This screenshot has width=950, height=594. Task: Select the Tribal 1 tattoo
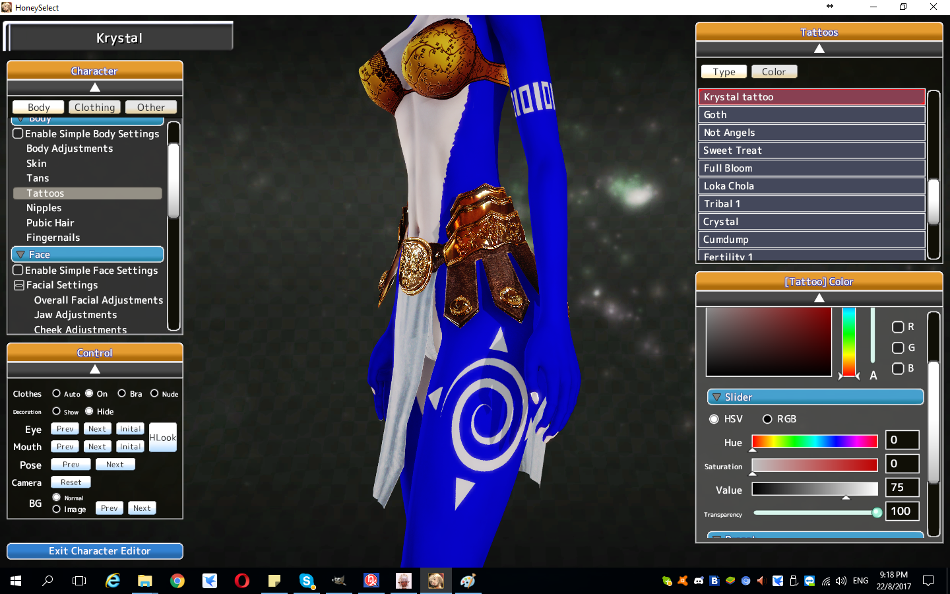tap(811, 204)
